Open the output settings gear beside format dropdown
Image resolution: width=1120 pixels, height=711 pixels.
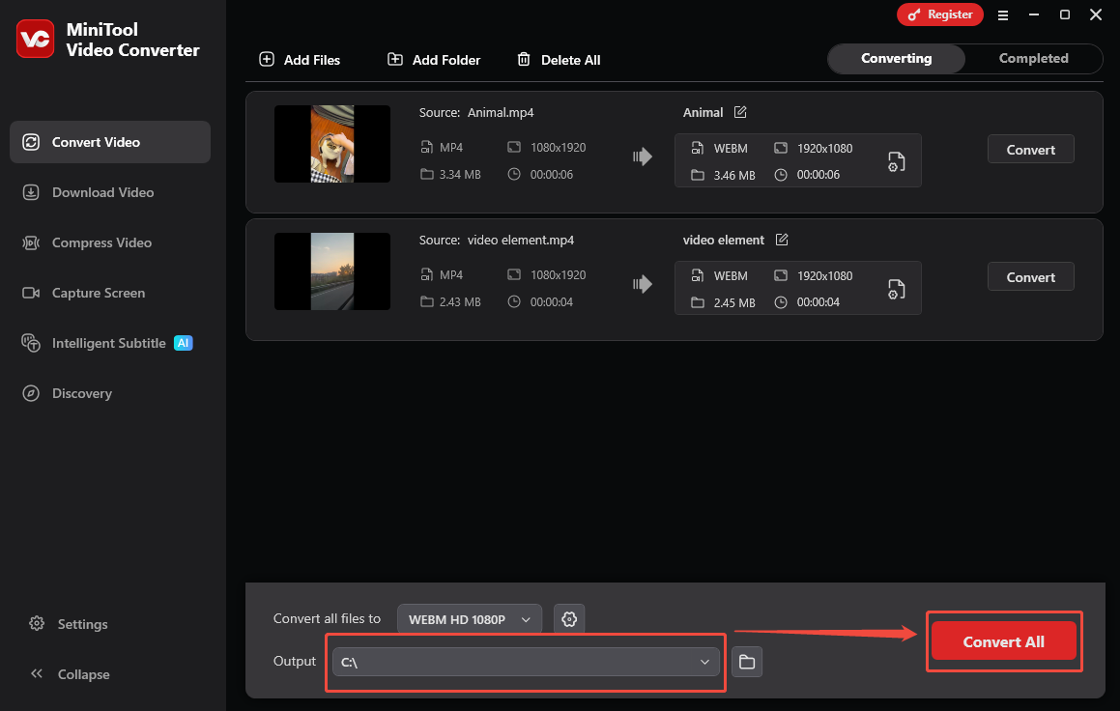[x=568, y=618]
